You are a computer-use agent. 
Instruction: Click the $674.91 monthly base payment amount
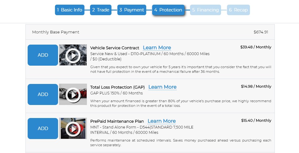click(261, 32)
